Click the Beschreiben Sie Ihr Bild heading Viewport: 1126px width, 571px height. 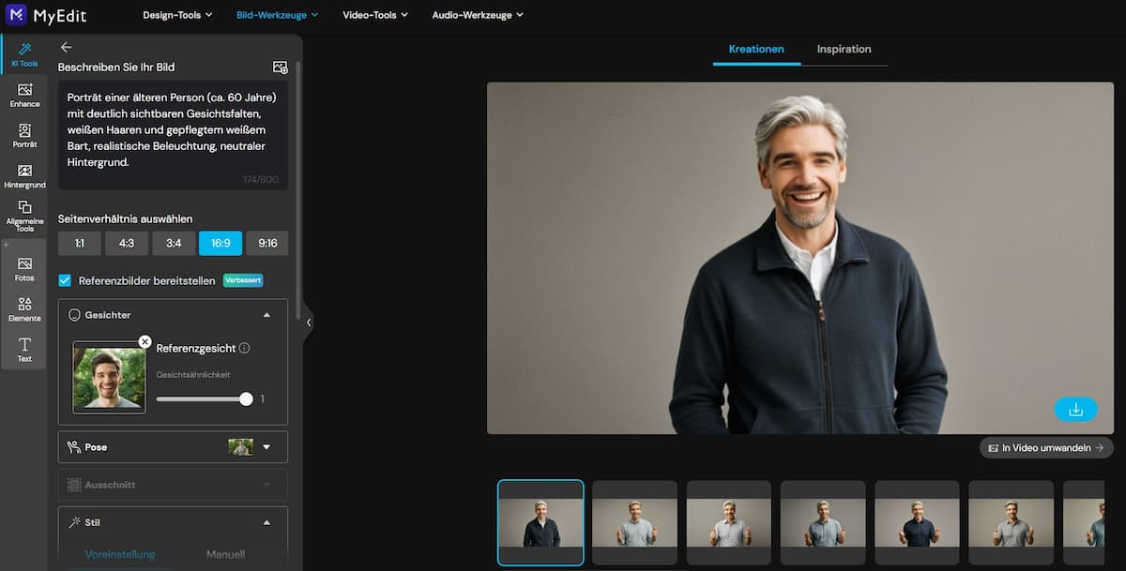[x=116, y=68]
